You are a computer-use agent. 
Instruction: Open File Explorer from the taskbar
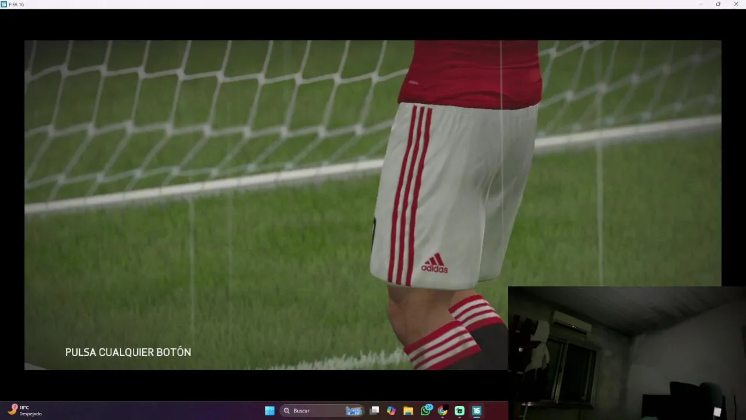(408, 411)
